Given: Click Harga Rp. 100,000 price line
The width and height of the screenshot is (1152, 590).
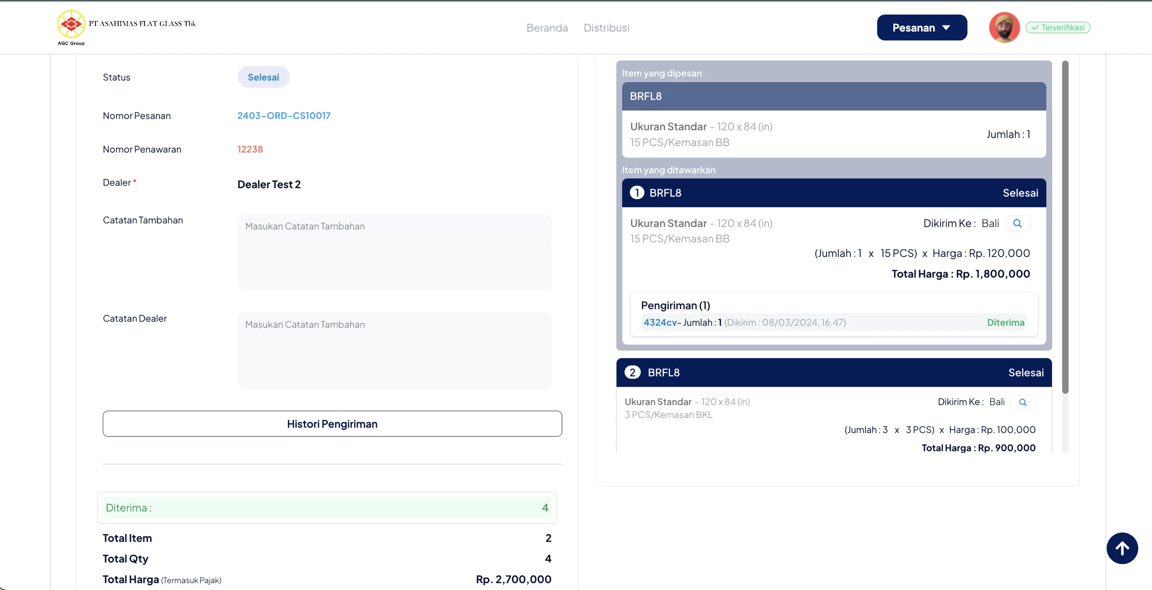Looking at the screenshot, I should click(939, 430).
